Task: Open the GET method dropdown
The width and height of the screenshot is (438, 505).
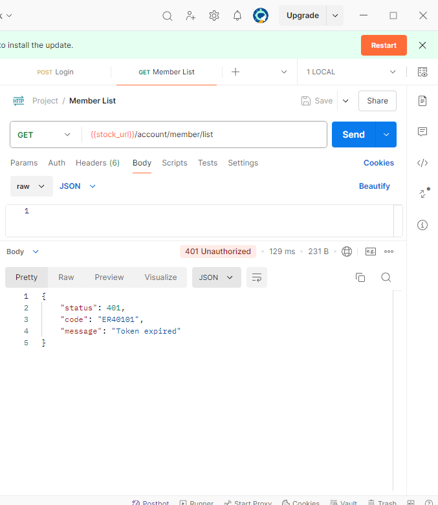Action: pyautogui.click(x=44, y=134)
